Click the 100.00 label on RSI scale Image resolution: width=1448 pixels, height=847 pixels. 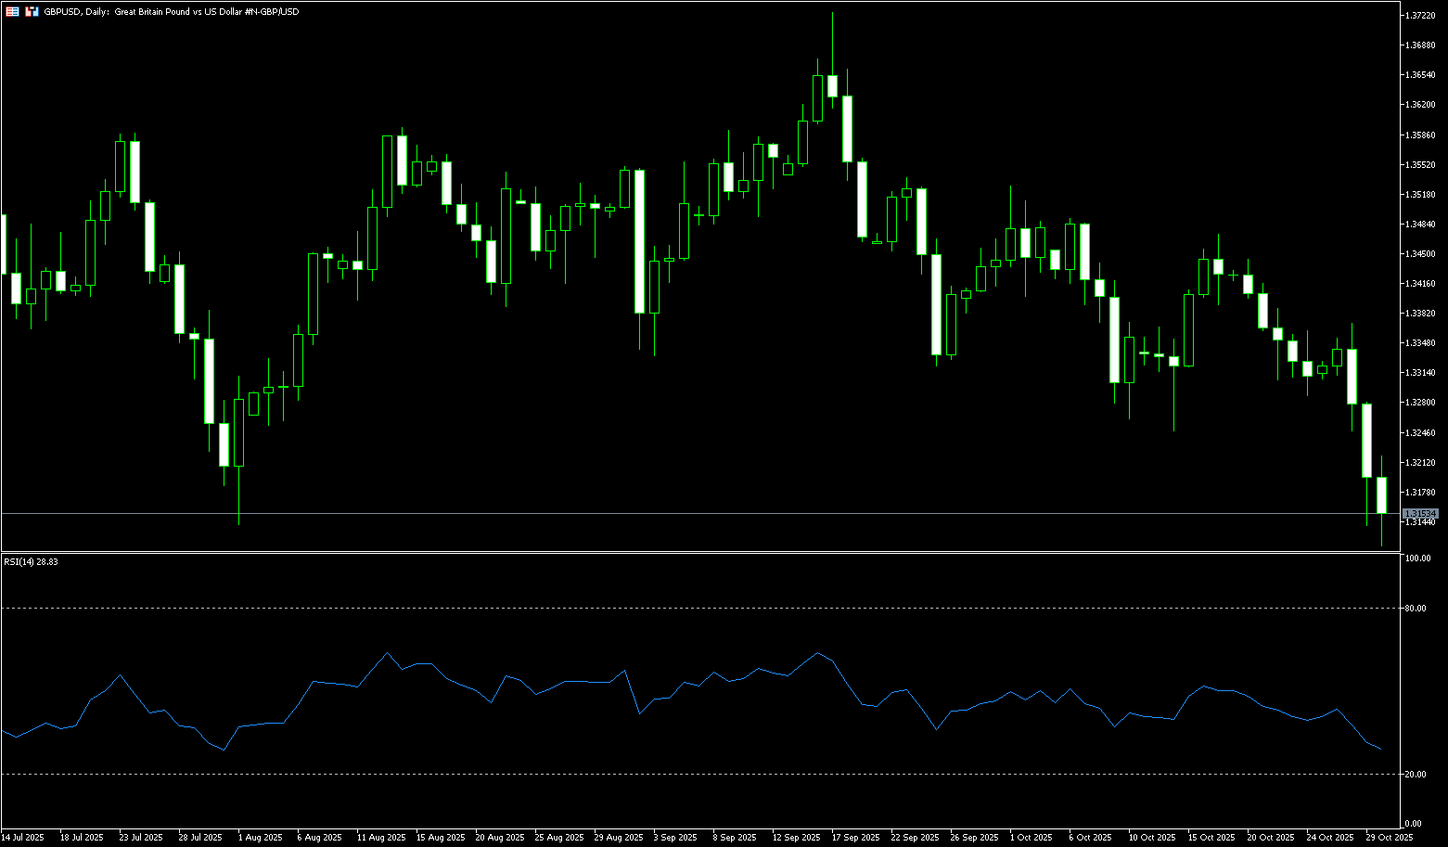point(1418,558)
